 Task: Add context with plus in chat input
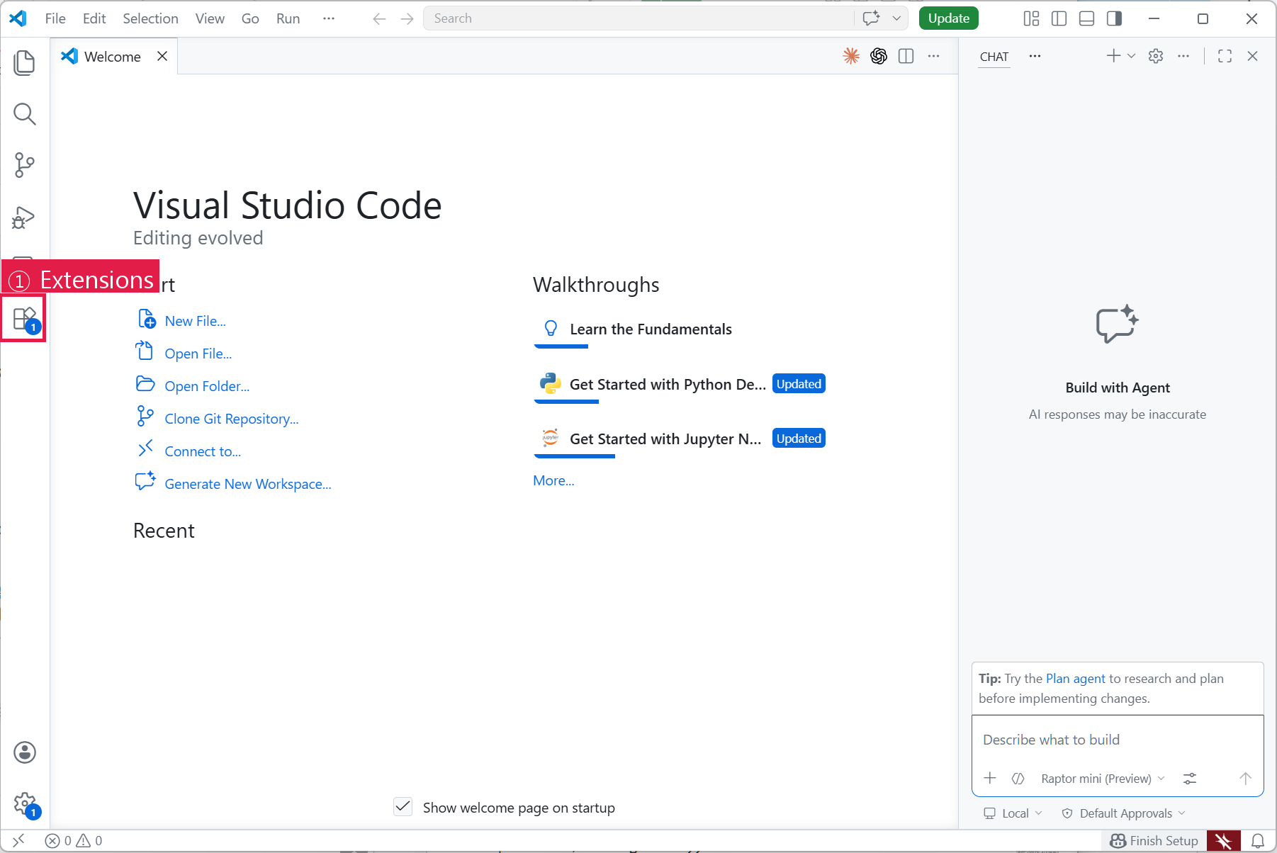(x=990, y=778)
